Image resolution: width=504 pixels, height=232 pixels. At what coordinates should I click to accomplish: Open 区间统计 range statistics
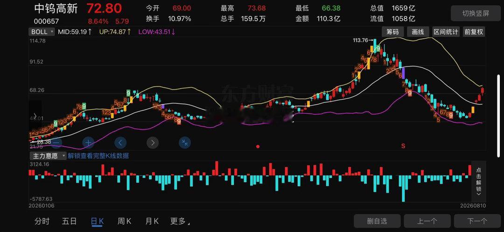tap(446, 32)
